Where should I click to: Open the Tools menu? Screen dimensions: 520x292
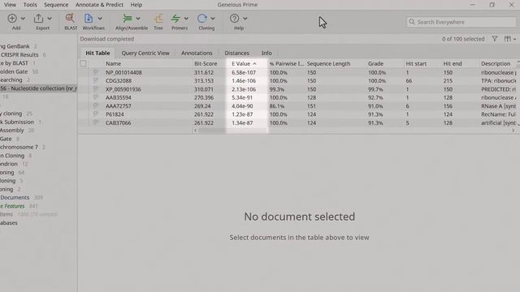(x=30, y=5)
